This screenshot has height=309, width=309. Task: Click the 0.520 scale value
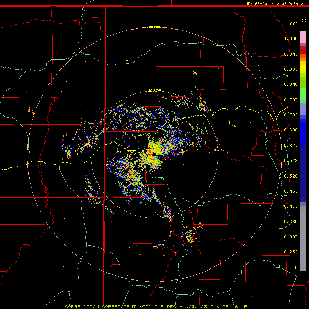291,176
